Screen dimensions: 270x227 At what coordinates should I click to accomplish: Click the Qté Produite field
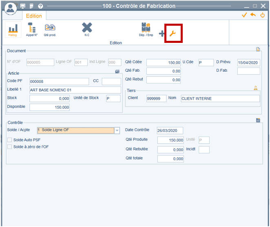170,140
